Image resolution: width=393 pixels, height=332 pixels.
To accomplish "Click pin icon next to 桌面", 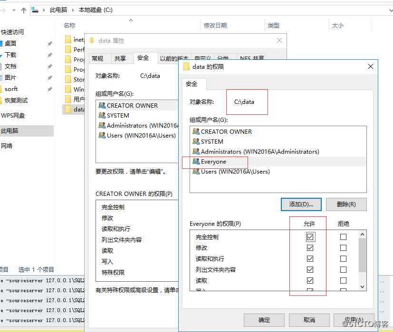I will 49,44.
